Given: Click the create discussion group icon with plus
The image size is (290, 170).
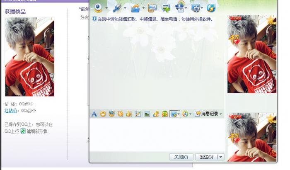Looking at the screenshot, I should [x=166, y=8].
